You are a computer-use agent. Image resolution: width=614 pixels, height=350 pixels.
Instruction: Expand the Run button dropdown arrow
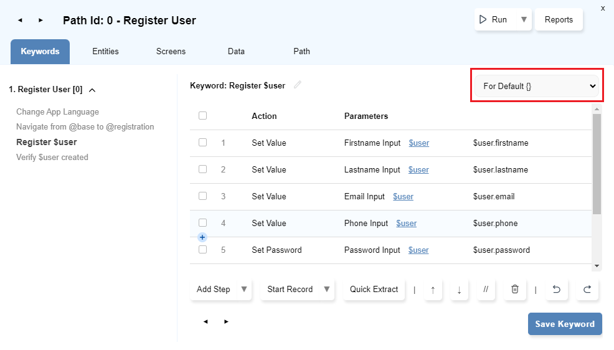[x=524, y=20]
